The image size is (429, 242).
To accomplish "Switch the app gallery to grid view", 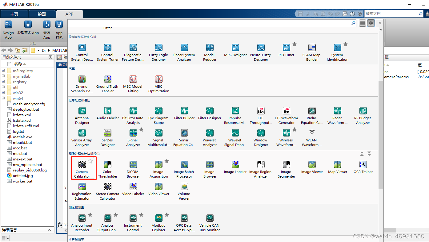I will tap(371, 23).
